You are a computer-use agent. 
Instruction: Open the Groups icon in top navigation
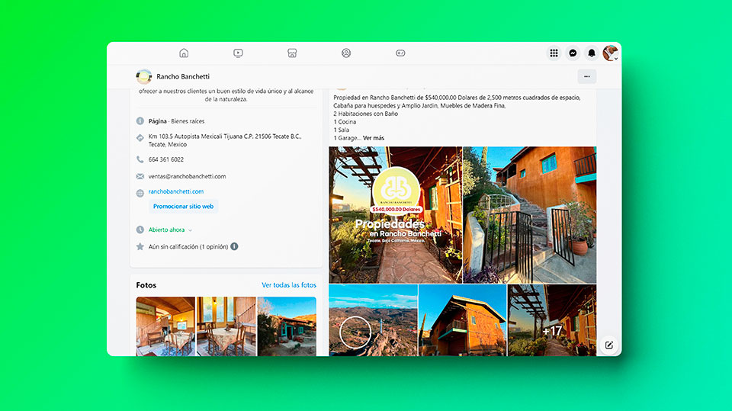click(x=346, y=53)
